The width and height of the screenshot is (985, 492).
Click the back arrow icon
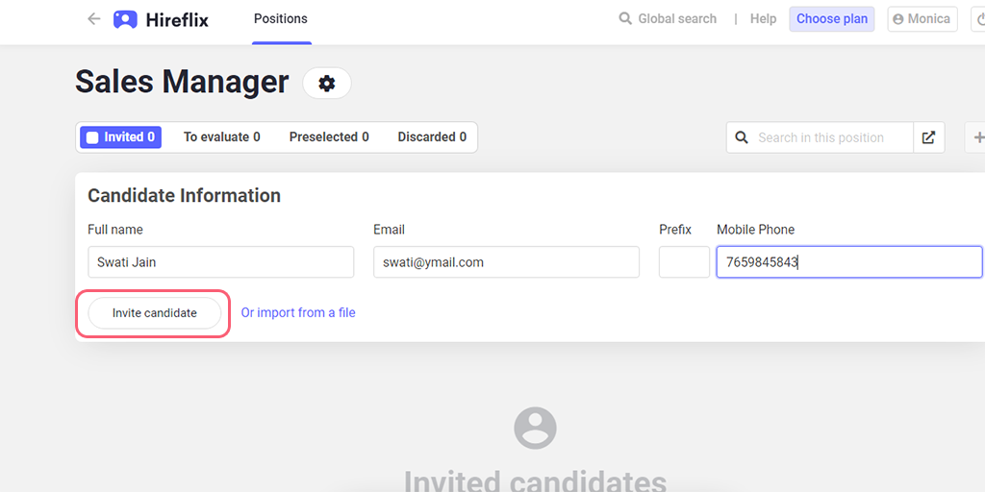[93, 19]
